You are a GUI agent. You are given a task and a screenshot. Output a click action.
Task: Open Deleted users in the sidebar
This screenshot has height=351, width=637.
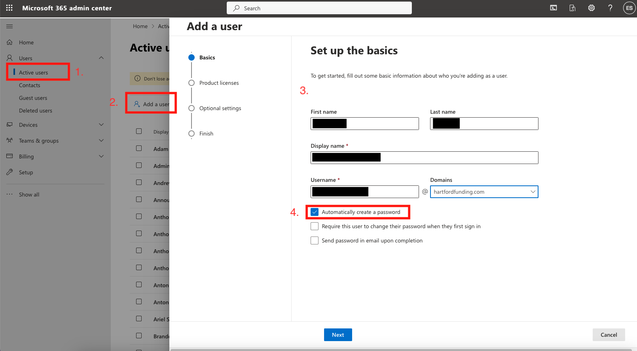(x=36, y=111)
